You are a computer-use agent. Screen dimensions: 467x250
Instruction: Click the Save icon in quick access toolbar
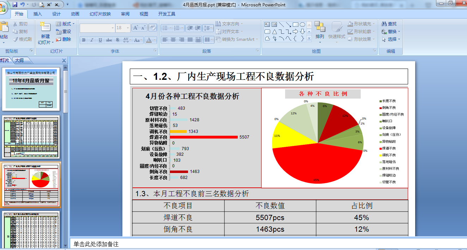15,5
